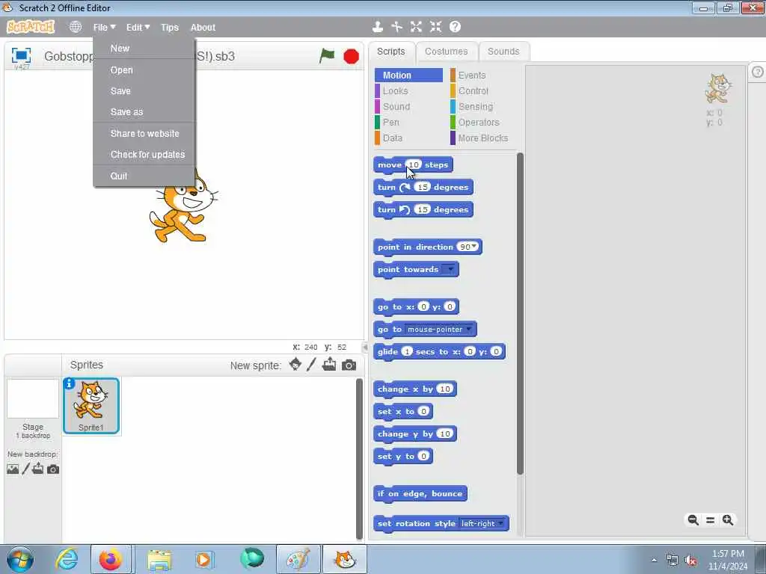The width and height of the screenshot is (766, 574).
Task: Switch to the Sounds tab
Action: (503, 52)
